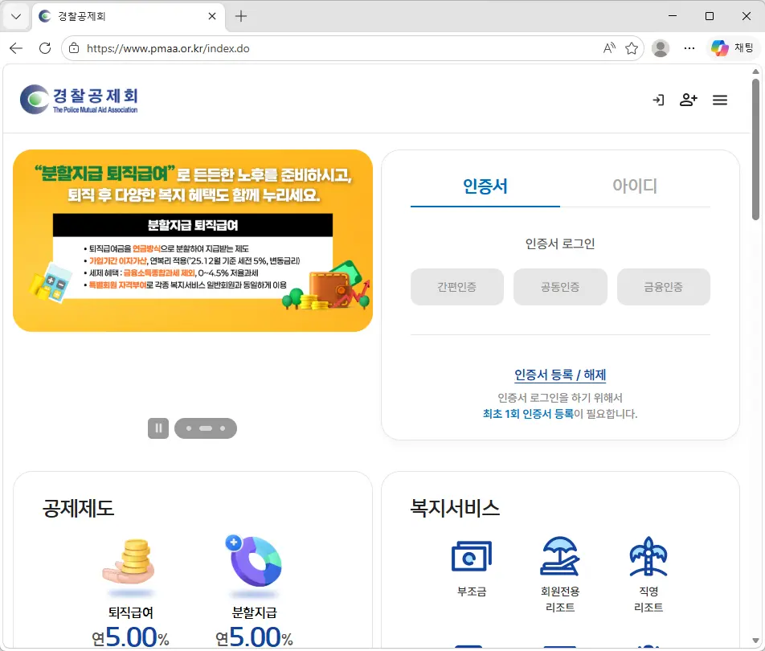This screenshot has height=651, width=765.
Task: Click the member registration person icon
Action: 689,100
